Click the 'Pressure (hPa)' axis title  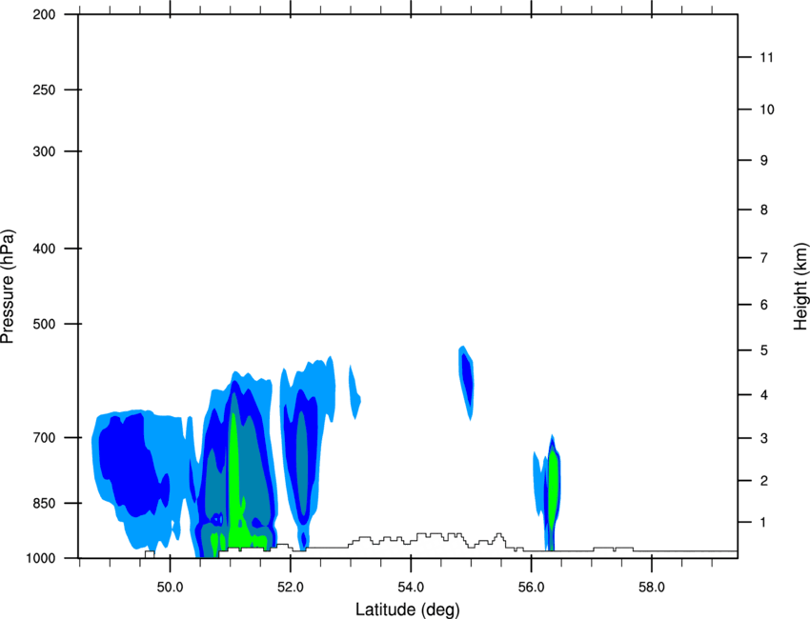pos(8,287)
